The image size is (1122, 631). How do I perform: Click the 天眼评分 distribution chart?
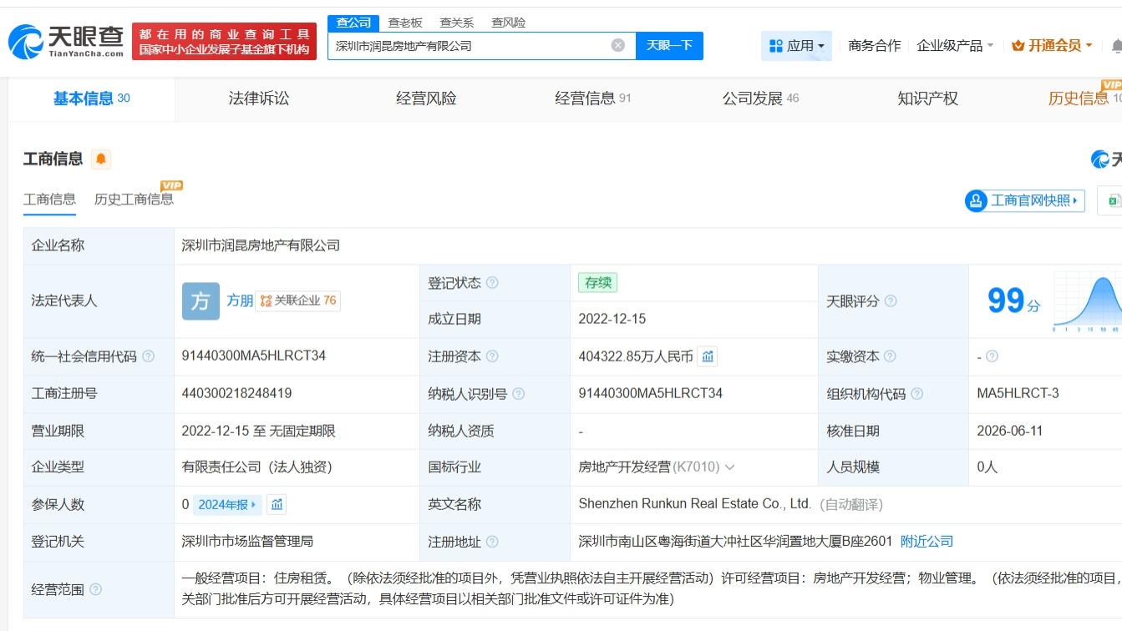pyautogui.click(x=1087, y=302)
